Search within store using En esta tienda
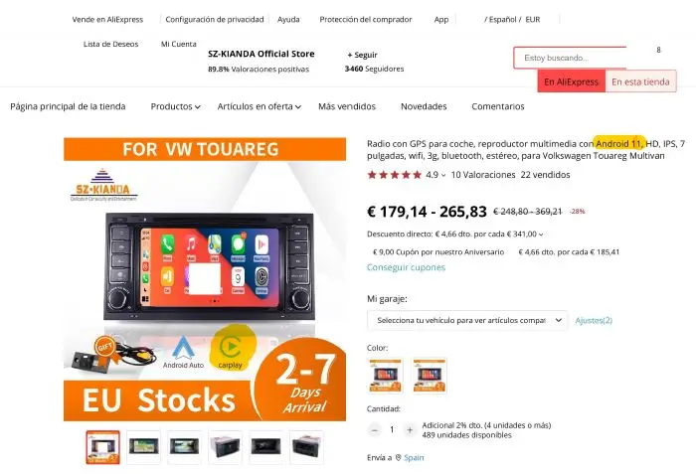Screen dimensions: 696x474 tap(640, 81)
